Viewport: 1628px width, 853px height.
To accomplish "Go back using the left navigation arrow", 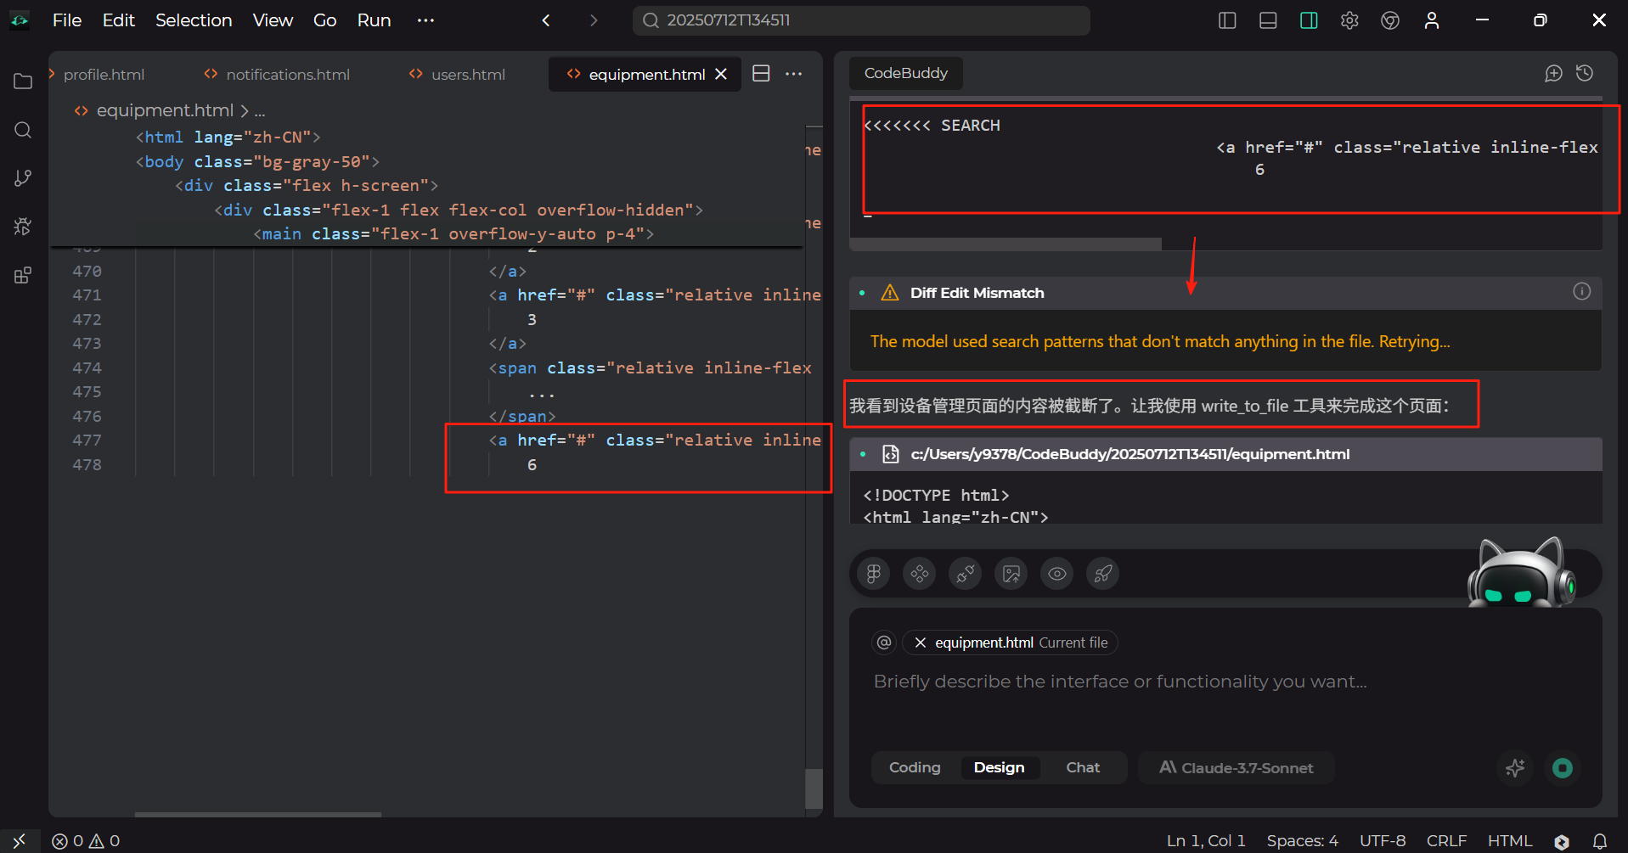I will pos(546,20).
